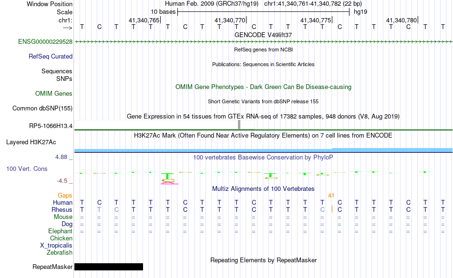Click the Scale label

click(x=65, y=12)
